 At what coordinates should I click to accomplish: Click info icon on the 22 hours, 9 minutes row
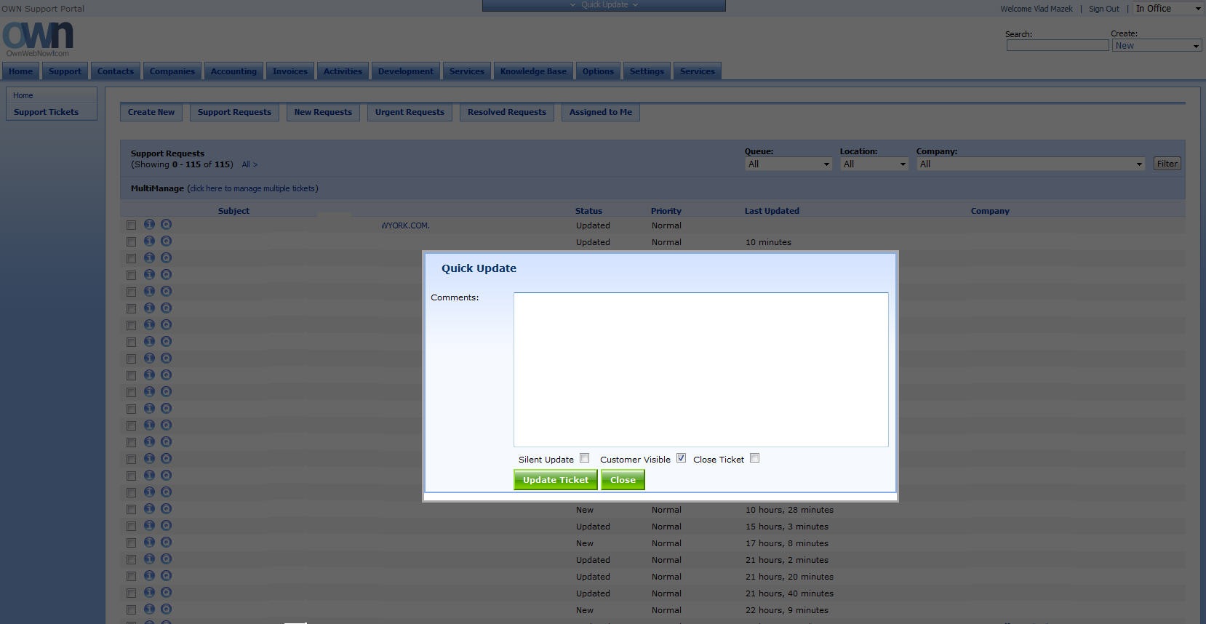coord(149,609)
